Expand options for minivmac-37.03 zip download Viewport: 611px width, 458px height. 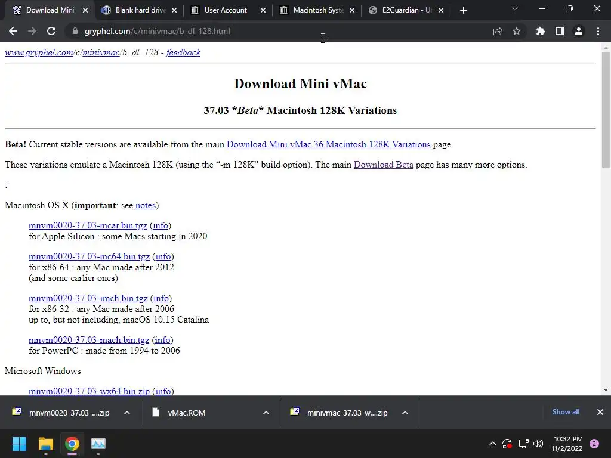pos(405,413)
